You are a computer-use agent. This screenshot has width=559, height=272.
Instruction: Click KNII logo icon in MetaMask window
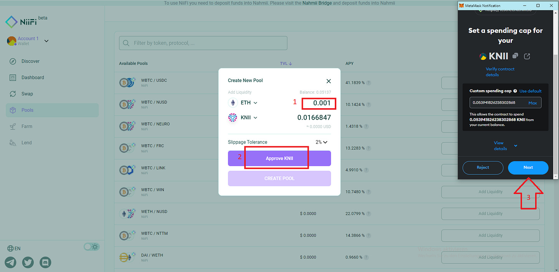[483, 56]
